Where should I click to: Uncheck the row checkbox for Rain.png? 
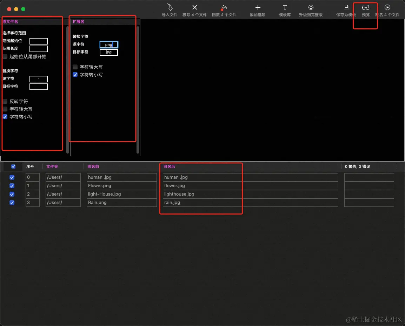[12, 203]
